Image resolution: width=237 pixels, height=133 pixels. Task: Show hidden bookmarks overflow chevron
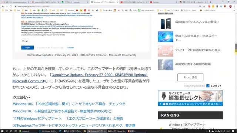click(x=234, y=10)
